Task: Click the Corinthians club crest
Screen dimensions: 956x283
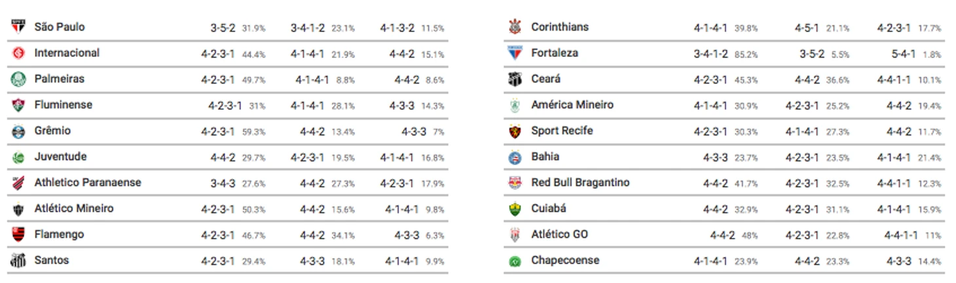Action: point(515,27)
